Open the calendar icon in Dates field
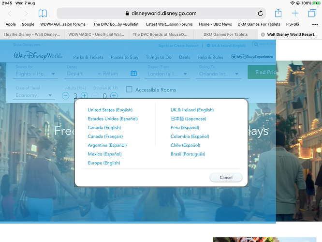The height and width of the screenshot is (242, 322). pyautogui.click(x=134, y=74)
